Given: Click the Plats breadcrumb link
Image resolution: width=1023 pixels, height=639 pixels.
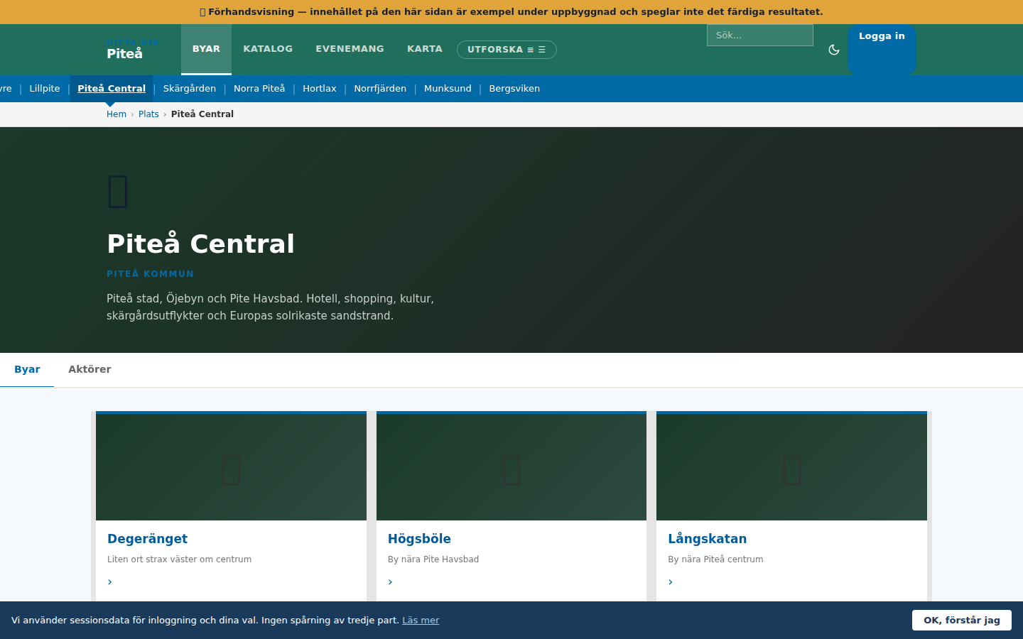Looking at the screenshot, I should (x=148, y=114).
